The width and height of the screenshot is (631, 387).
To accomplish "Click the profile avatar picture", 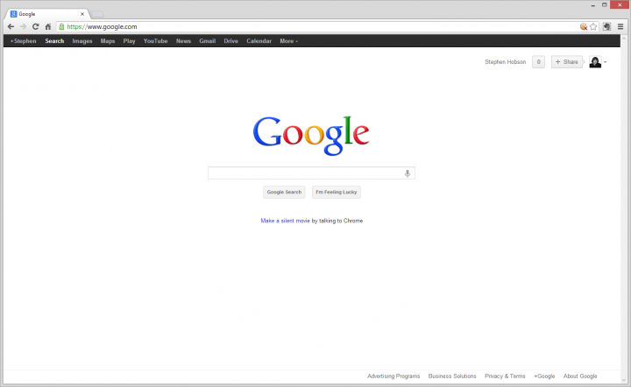I will tap(595, 62).
